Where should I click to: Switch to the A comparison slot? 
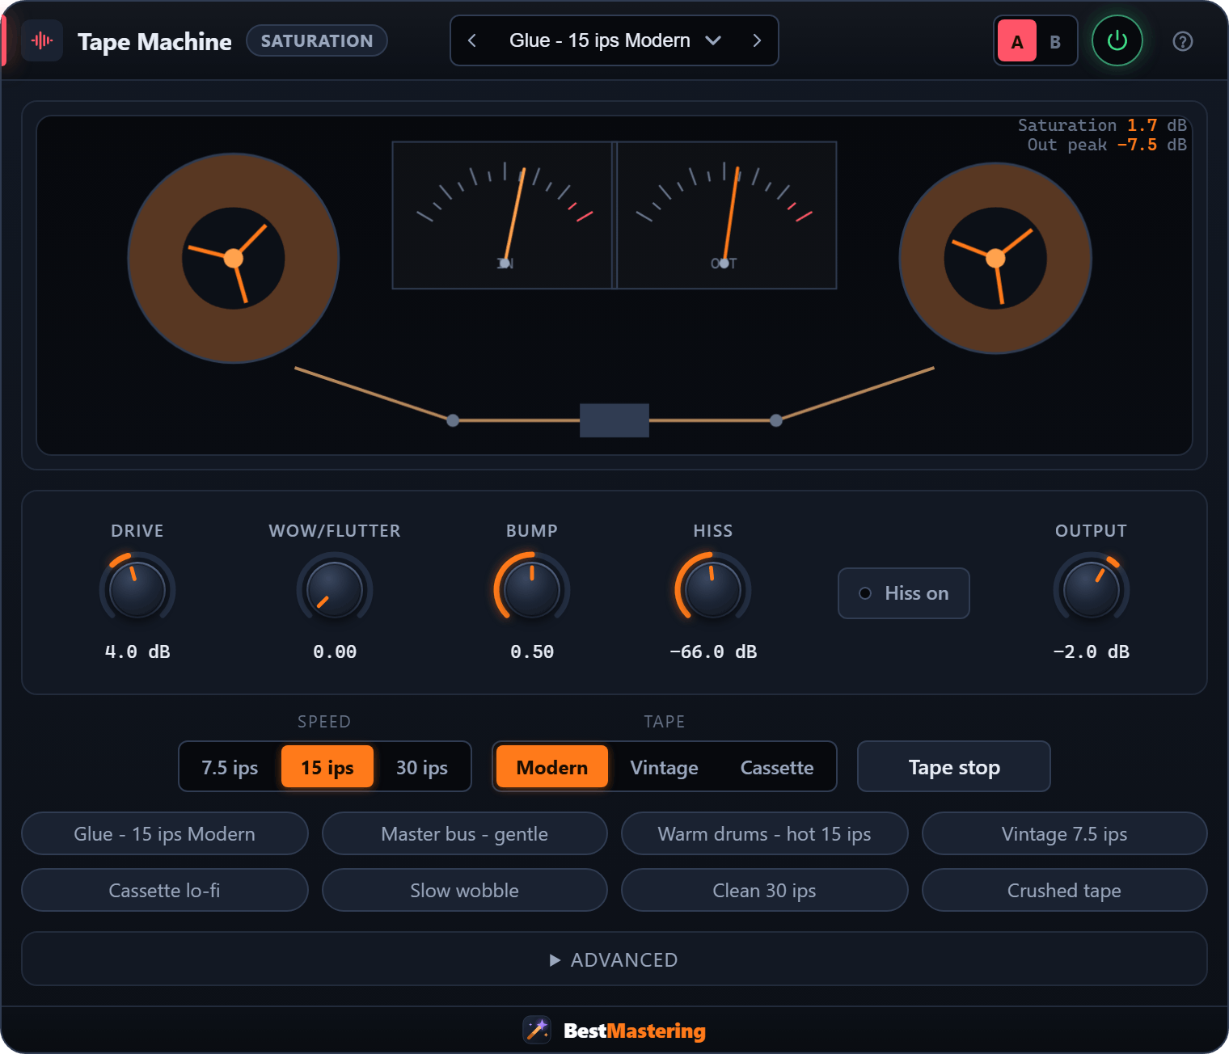coord(1017,41)
